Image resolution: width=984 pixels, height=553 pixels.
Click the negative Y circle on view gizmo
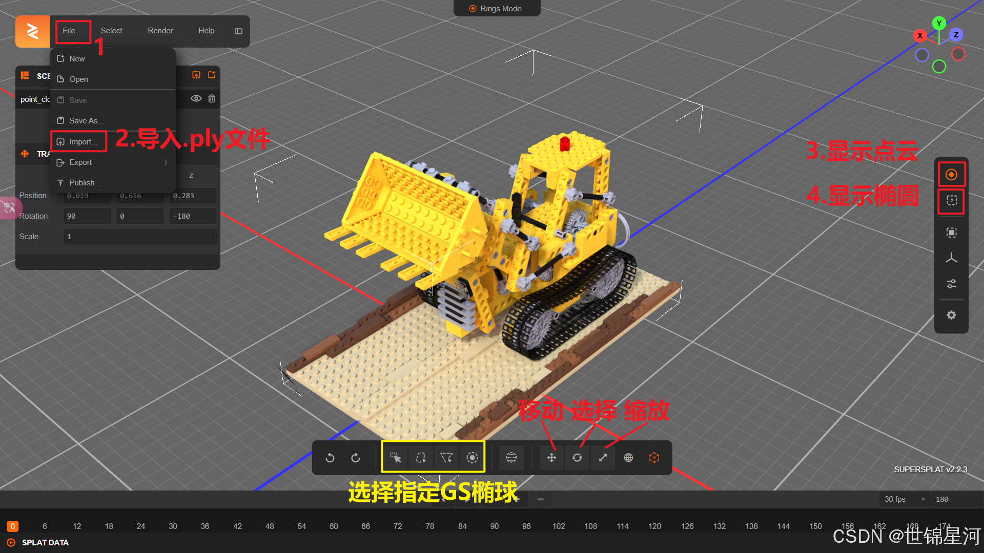939,66
